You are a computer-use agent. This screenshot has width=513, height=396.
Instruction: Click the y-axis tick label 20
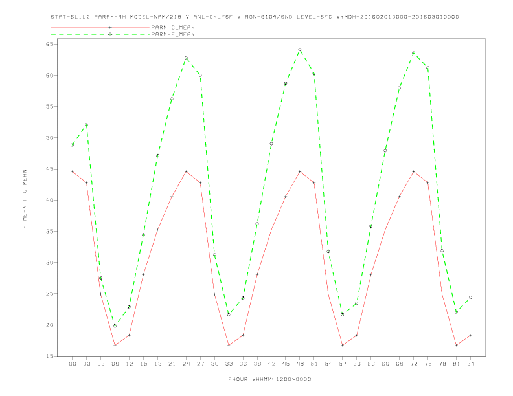pos(49,325)
